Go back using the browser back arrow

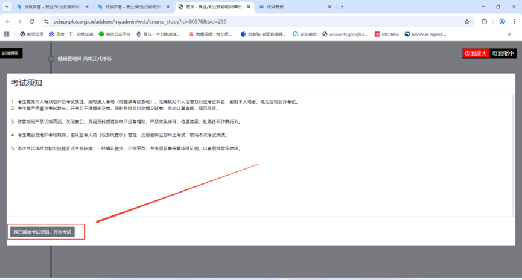pos(7,21)
